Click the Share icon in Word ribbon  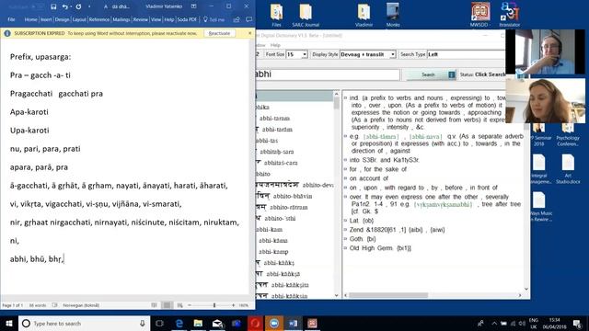(237, 19)
